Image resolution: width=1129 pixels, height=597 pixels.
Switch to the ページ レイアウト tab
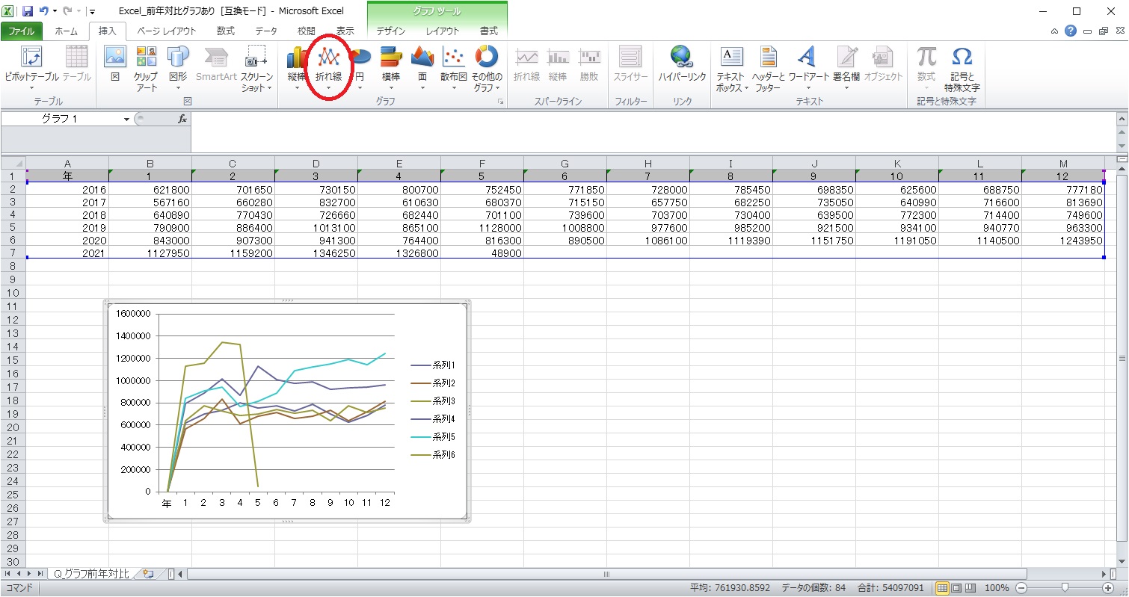point(167,31)
